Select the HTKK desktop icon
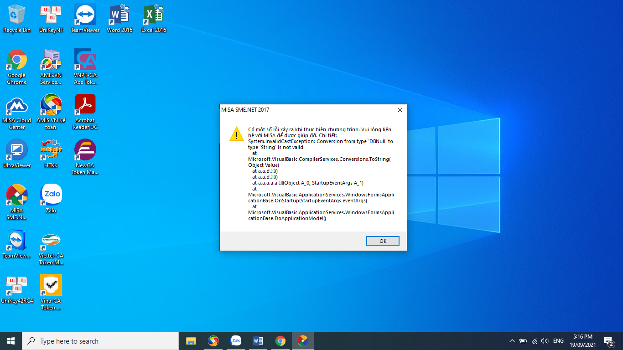 pyautogui.click(x=51, y=154)
